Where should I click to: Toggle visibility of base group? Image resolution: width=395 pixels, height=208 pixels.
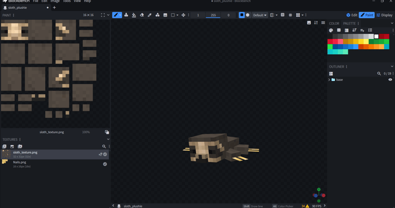pyautogui.click(x=390, y=80)
